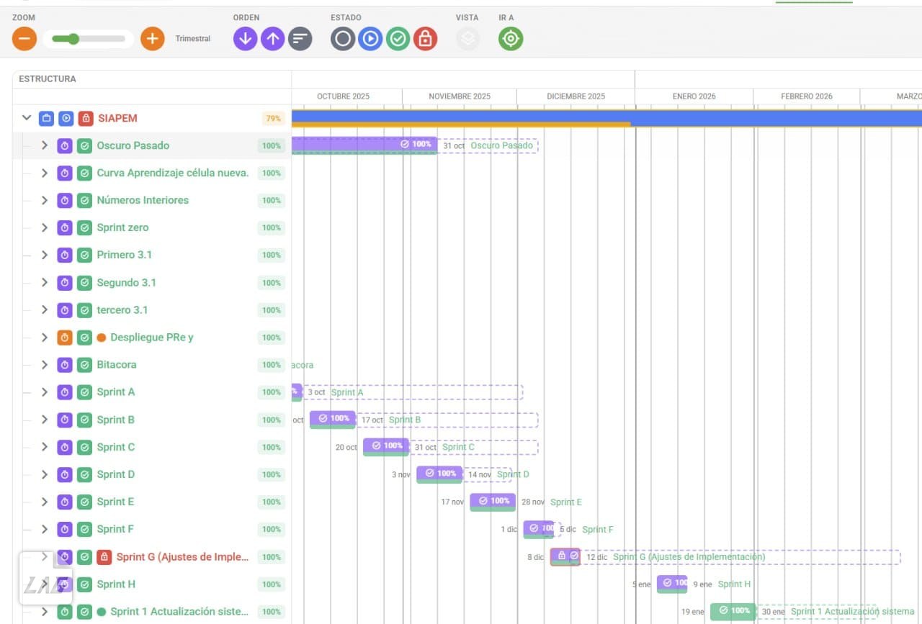
Task: Expand the Bitacora row
Action: (44, 365)
